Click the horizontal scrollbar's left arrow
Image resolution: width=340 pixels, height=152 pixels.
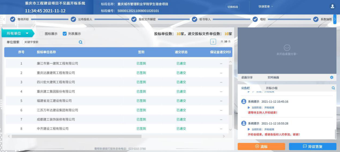(x=9, y=136)
